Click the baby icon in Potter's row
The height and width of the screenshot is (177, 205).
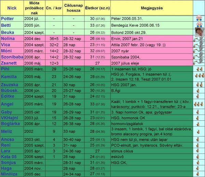tap(198, 18)
